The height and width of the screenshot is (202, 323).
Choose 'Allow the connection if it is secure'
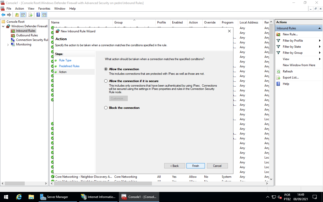106,81
